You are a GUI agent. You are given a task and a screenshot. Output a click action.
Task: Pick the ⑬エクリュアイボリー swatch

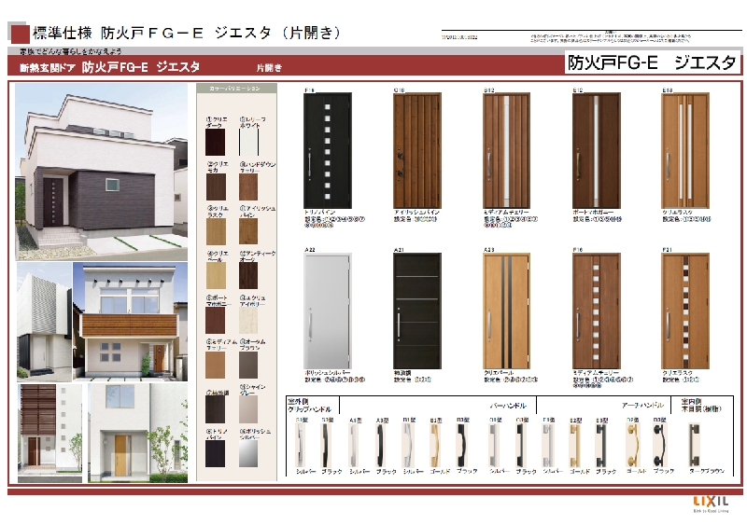point(248,320)
